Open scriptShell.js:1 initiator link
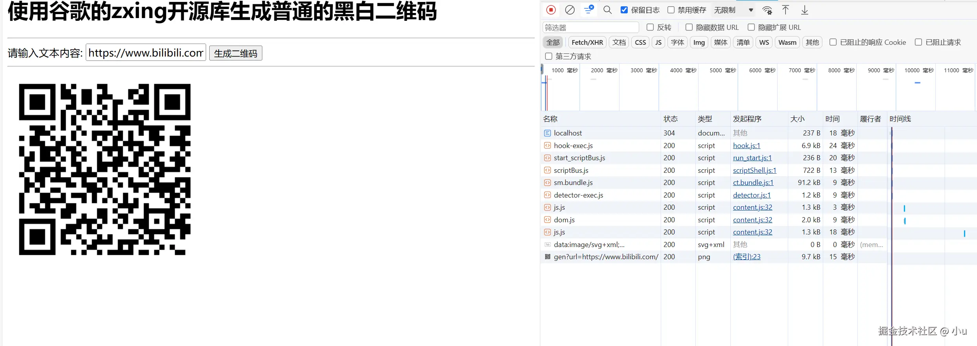The height and width of the screenshot is (346, 977). tap(755, 170)
